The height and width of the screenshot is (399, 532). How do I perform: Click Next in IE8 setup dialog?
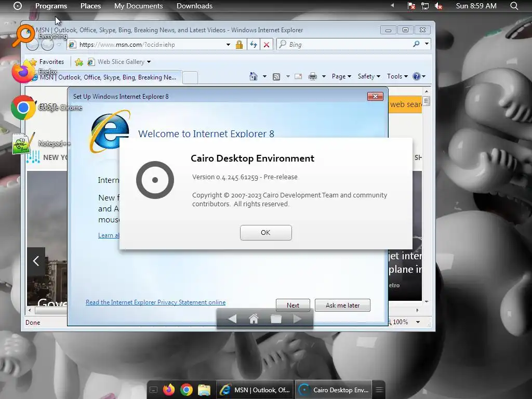[x=293, y=305]
